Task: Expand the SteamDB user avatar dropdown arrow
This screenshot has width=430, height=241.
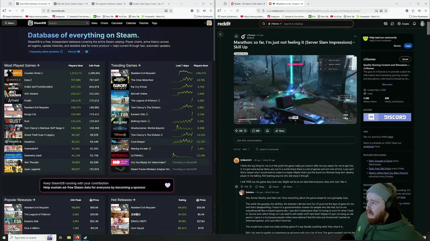Action: (205, 23)
